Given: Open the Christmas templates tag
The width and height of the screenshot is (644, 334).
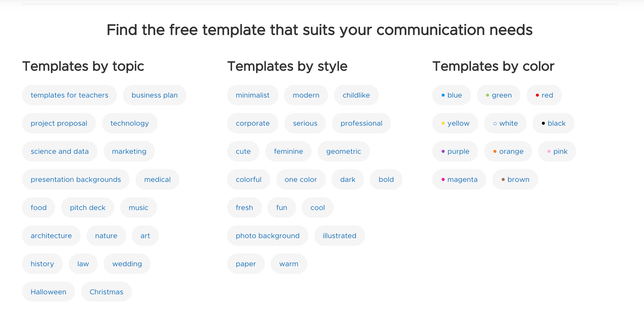Looking at the screenshot, I should (106, 292).
